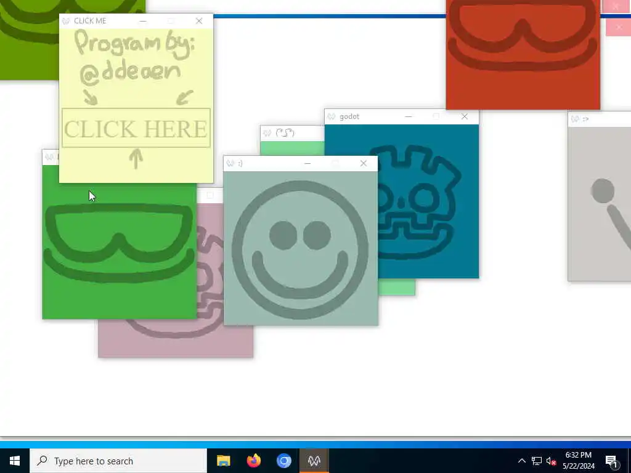
Task: Click the smiley face image
Action: tap(301, 249)
